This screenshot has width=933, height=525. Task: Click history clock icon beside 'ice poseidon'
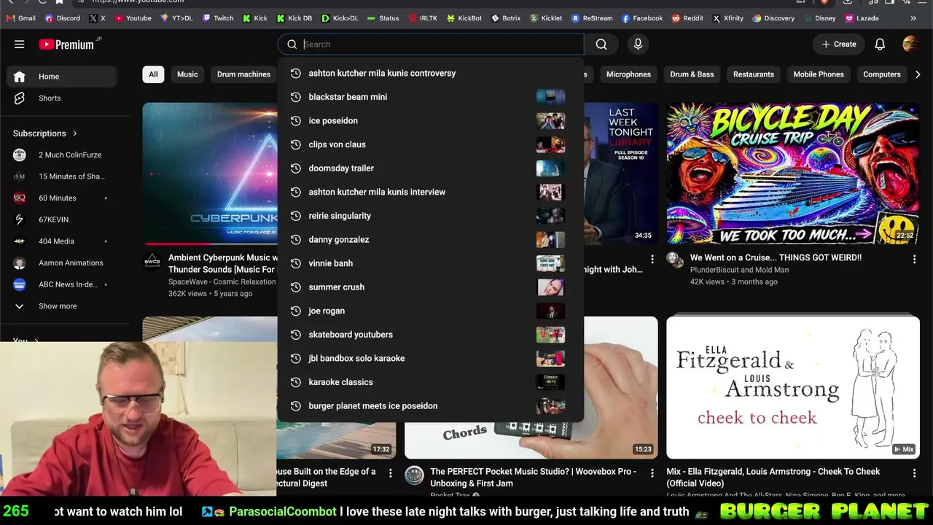[296, 121]
